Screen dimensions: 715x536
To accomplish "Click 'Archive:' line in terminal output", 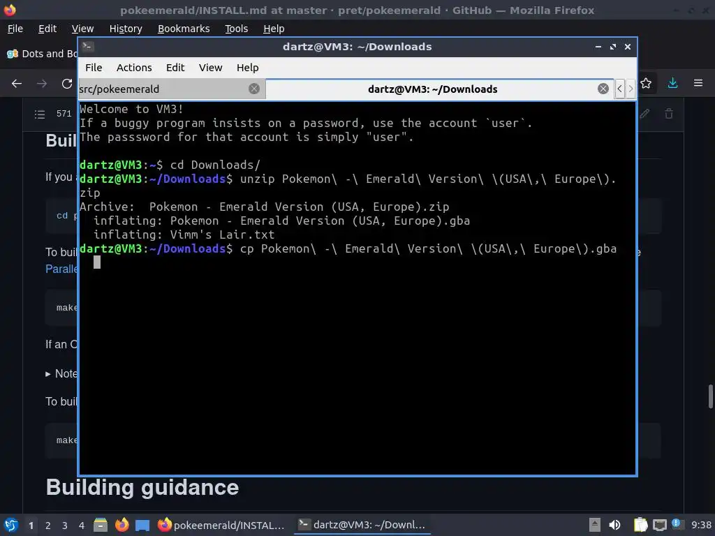I will tap(265, 207).
